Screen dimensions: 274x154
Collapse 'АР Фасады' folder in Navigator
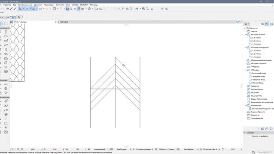coord(246,70)
